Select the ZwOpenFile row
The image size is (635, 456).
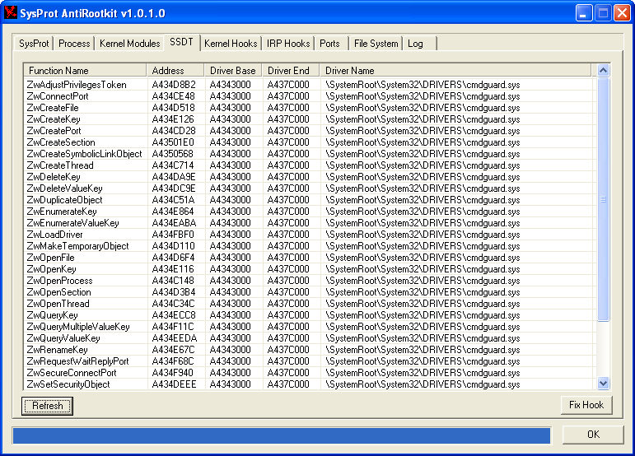[x=308, y=258]
